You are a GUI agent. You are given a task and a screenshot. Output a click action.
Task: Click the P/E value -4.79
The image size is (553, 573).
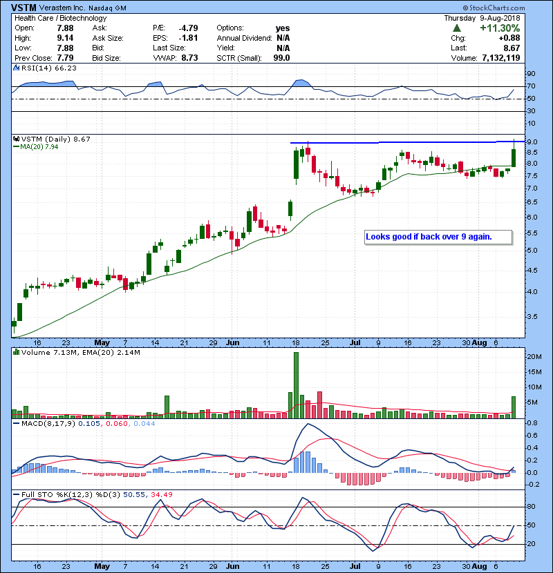click(x=188, y=28)
